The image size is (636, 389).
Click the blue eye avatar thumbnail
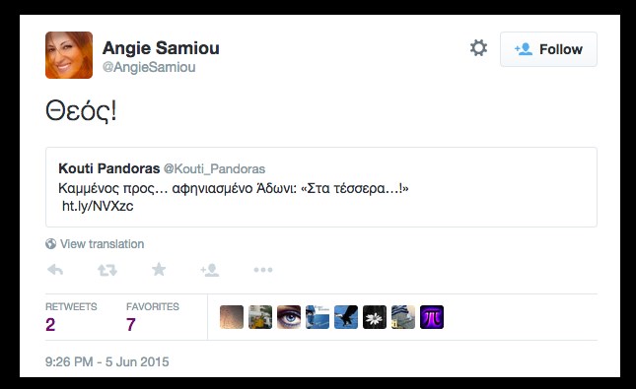click(x=289, y=317)
